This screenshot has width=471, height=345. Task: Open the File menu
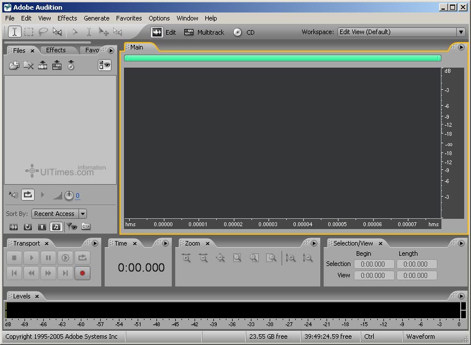click(x=10, y=18)
